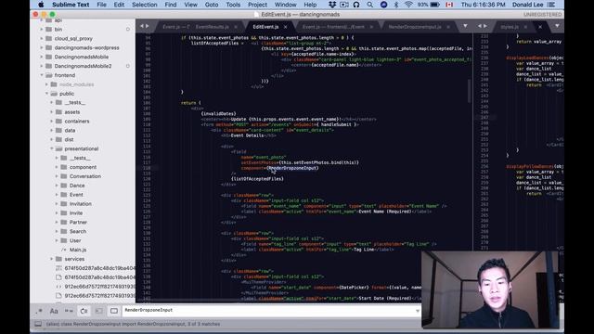
Task: Close the RenderDropzoneInput.js tab
Action: (x=448, y=27)
